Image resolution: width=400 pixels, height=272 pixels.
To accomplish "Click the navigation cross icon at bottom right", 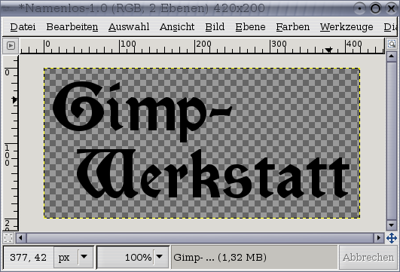I will pos(392,238).
